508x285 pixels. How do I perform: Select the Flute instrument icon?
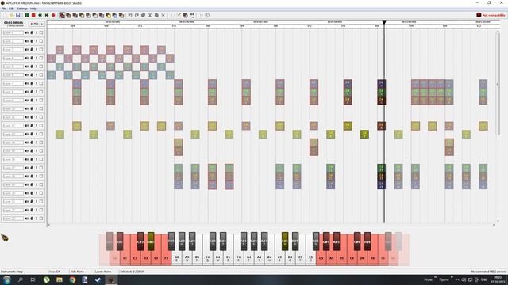tap(102, 15)
